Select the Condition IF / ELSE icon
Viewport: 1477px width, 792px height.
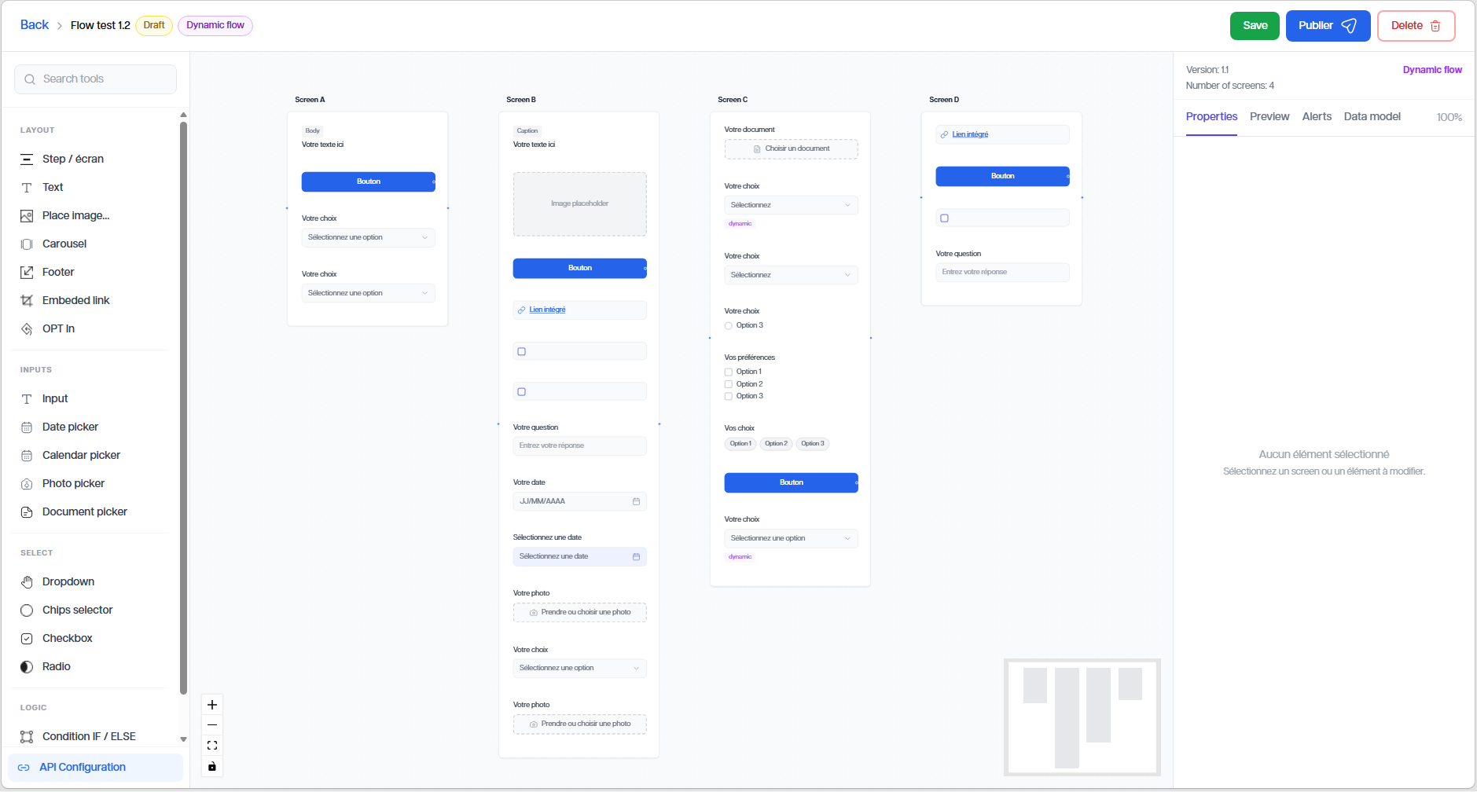27,737
